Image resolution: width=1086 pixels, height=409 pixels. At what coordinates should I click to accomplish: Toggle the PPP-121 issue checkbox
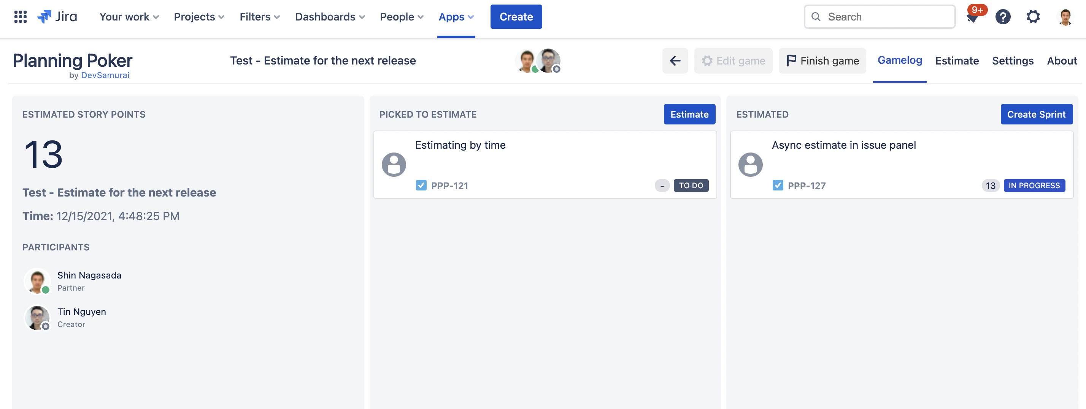tap(421, 185)
